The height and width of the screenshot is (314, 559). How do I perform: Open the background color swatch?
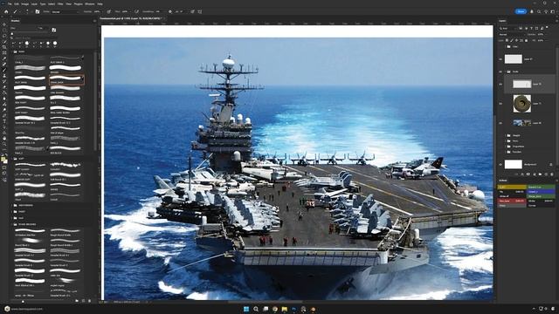[x=6, y=162]
